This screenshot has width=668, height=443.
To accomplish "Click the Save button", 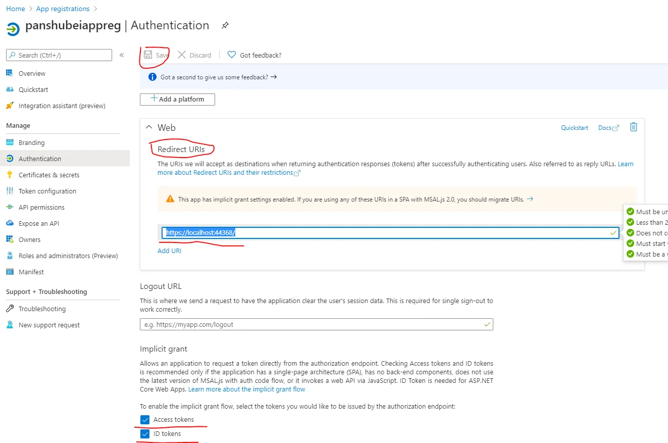I will [x=156, y=55].
